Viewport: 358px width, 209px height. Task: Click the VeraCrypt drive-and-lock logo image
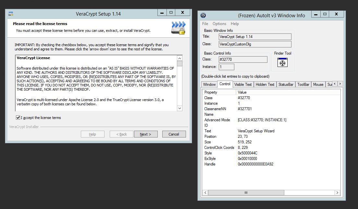coord(178,28)
